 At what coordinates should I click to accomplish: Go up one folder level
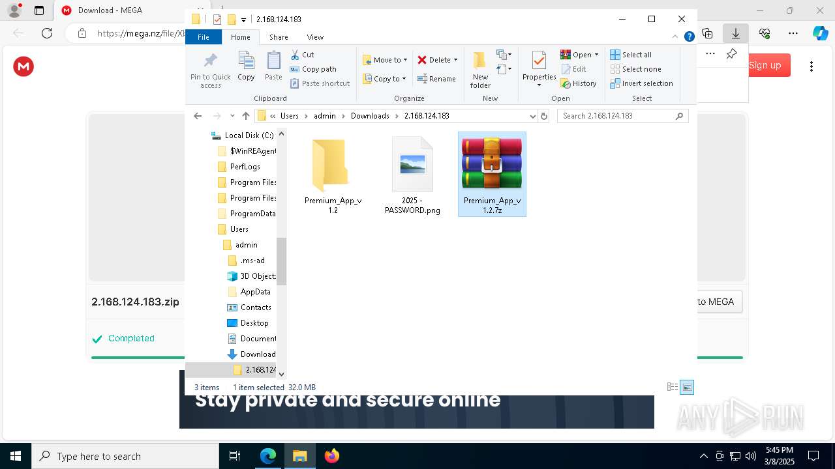pos(246,116)
